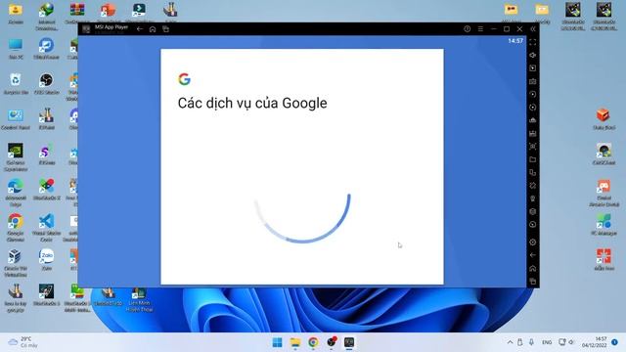The width and height of the screenshot is (626, 352).
Task: Enter fullscreen mode from the sidebar
Action: click(532, 42)
